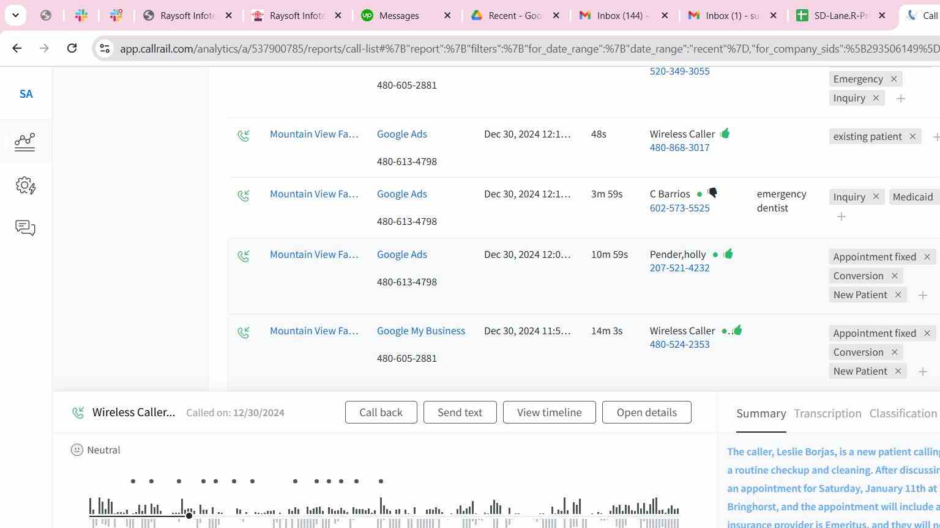Screen dimensions: 940x528
Task: Click the Call back button
Action: pyautogui.click(x=381, y=413)
